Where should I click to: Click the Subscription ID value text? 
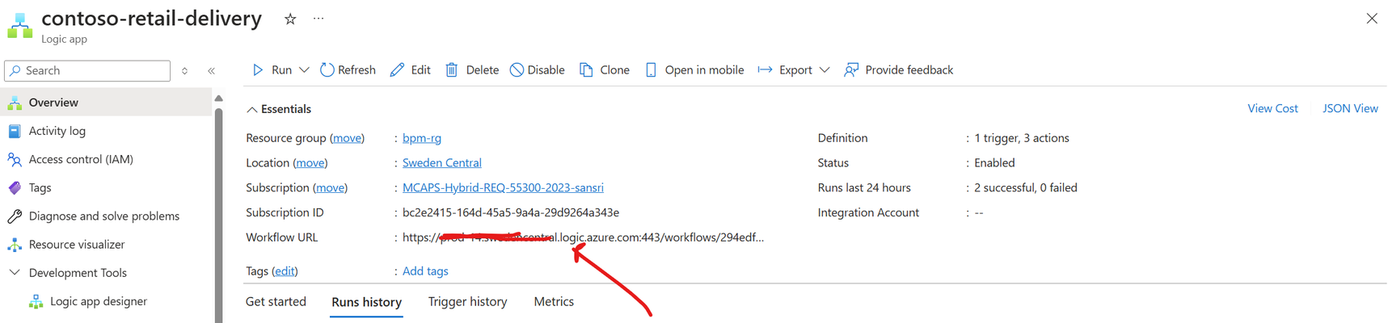point(511,212)
